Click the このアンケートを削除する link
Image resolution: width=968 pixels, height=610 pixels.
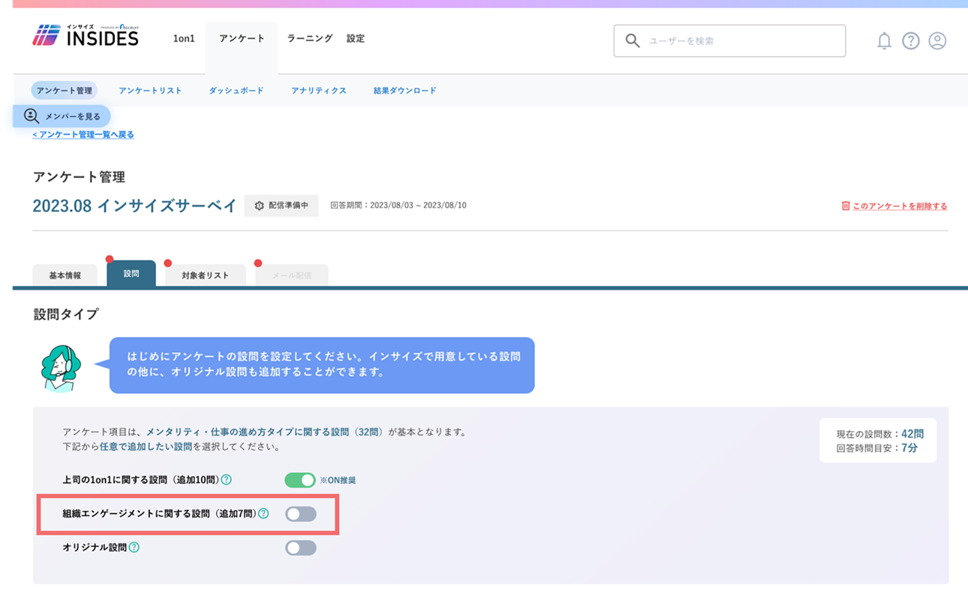(x=900, y=206)
